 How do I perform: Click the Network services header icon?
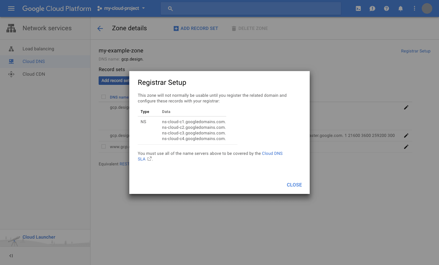coord(11,28)
